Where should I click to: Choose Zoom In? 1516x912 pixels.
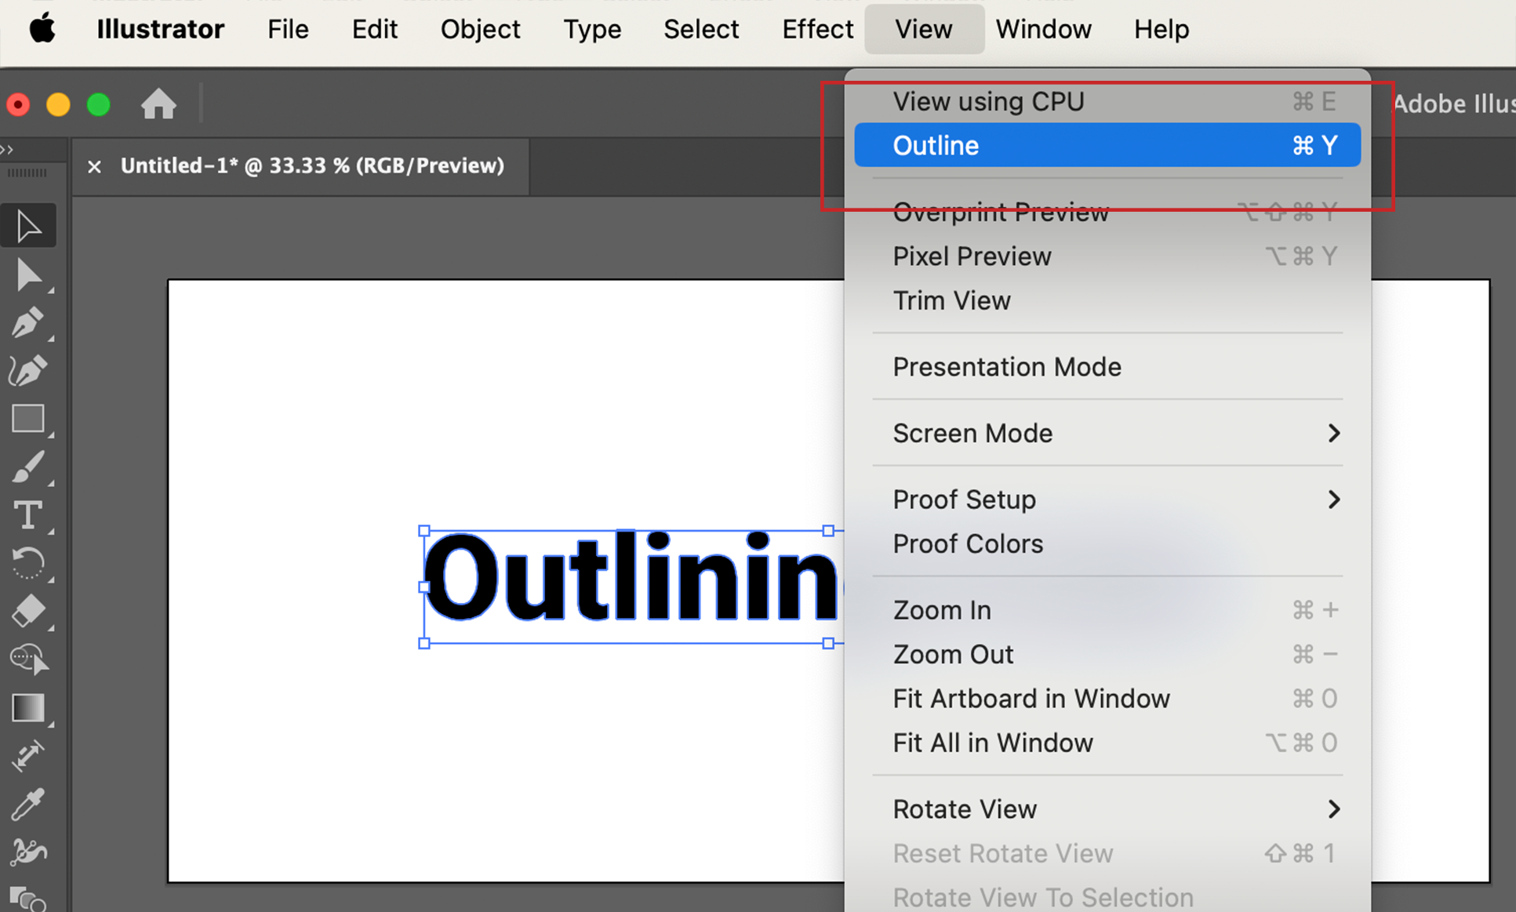point(1107,610)
